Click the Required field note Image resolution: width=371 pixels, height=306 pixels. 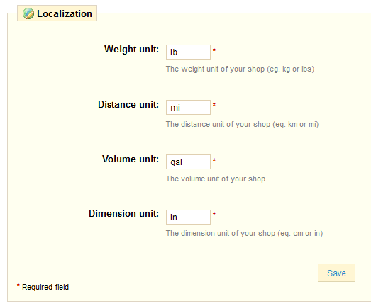43,287
